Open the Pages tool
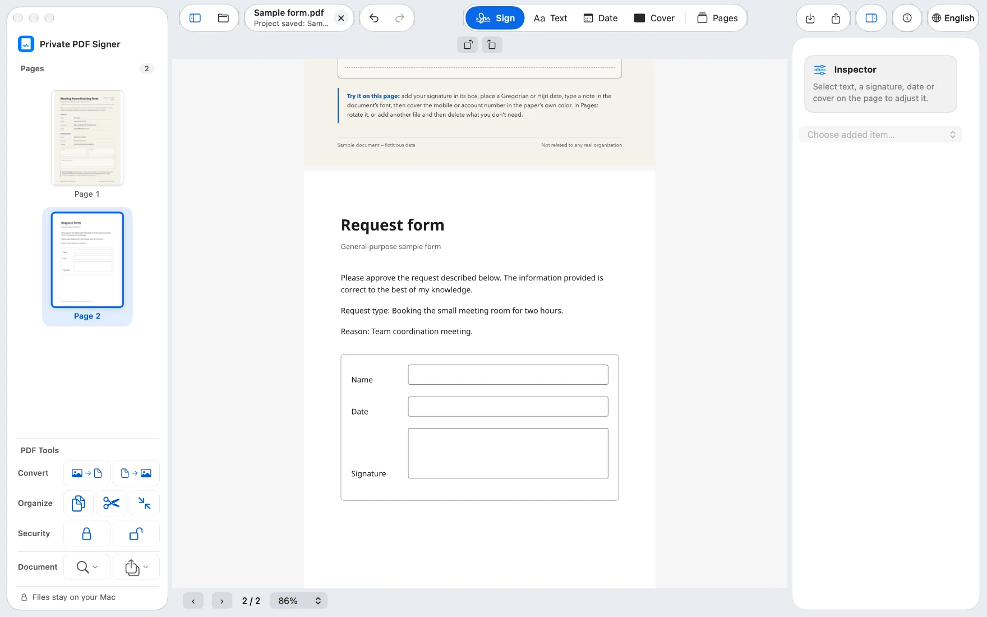This screenshot has height=617, width=987. [x=717, y=18]
